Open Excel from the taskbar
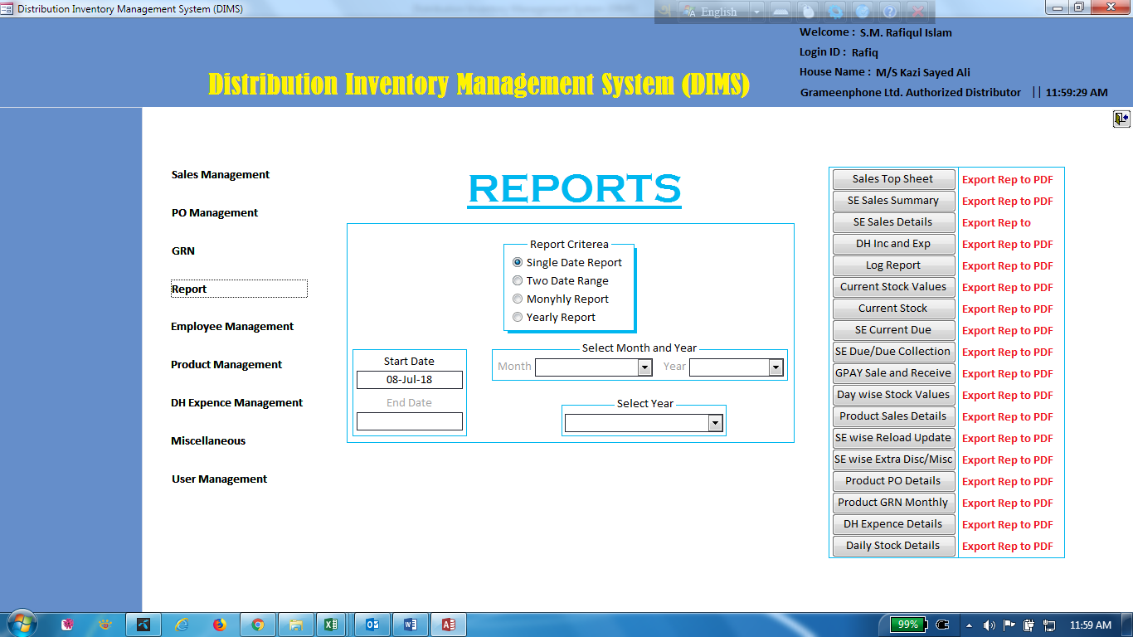This screenshot has width=1133, height=637. click(330, 625)
